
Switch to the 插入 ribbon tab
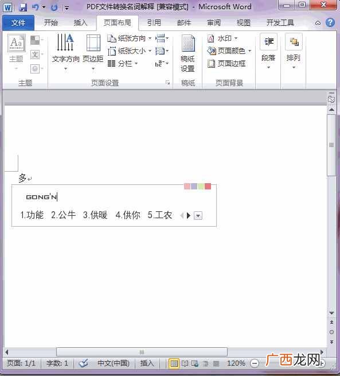(x=80, y=23)
